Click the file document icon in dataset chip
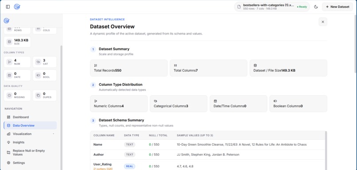This screenshot has width=357, height=170. (239, 7)
